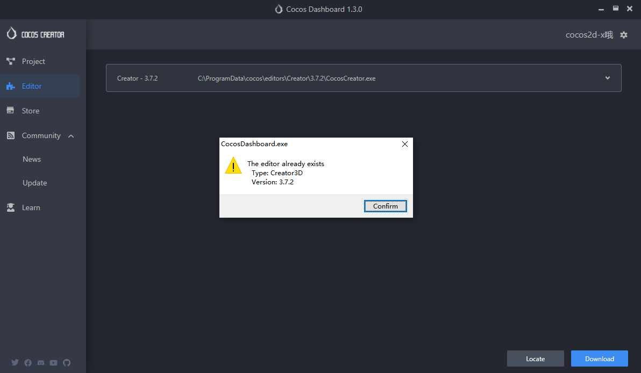Select the Learn graduate icon

click(x=11, y=207)
